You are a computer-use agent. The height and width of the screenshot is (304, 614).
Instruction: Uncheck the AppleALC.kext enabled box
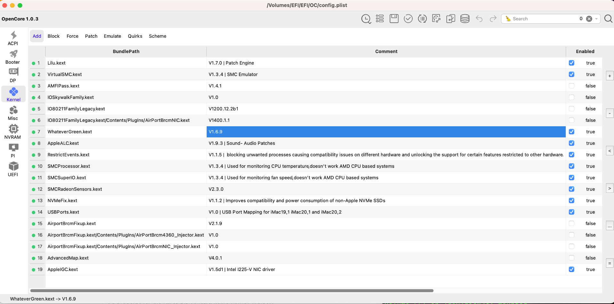coord(571,143)
